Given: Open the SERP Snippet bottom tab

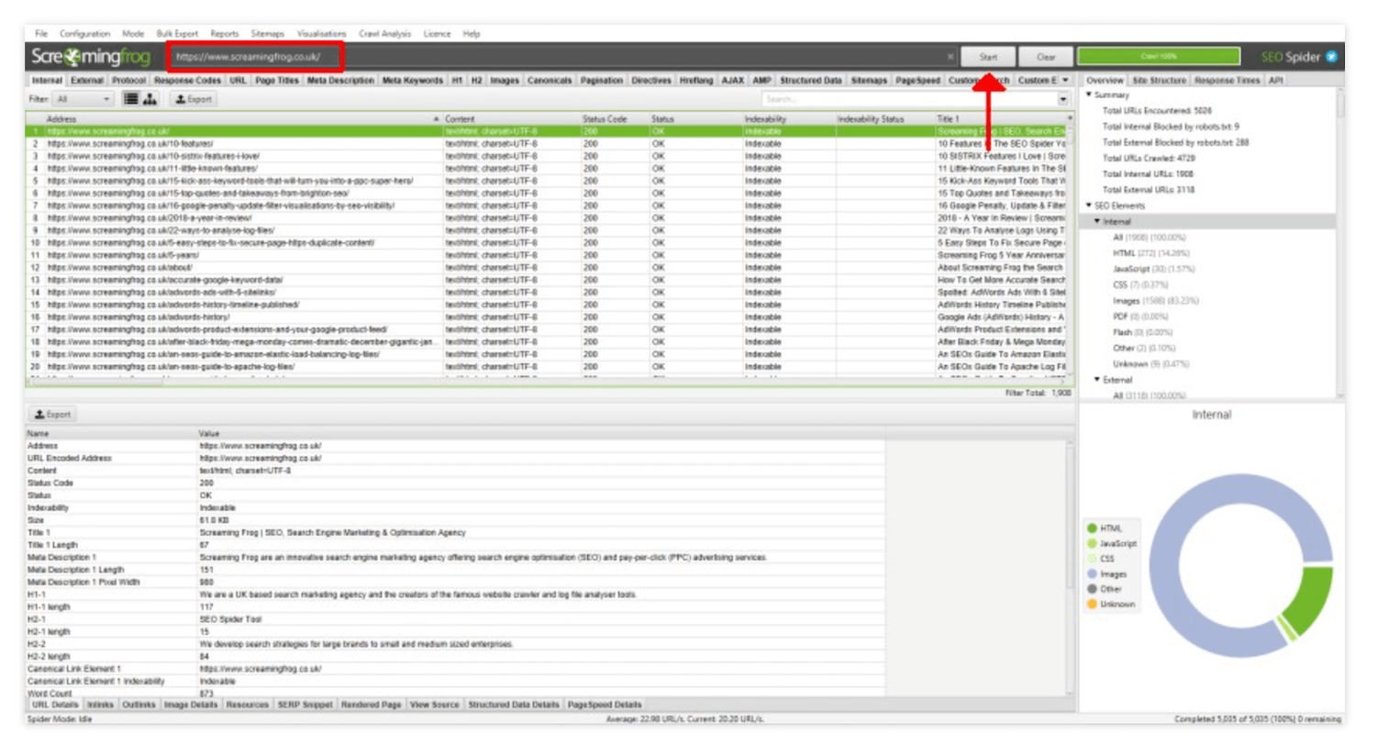Looking at the screenshot, I should pos(305,705).
